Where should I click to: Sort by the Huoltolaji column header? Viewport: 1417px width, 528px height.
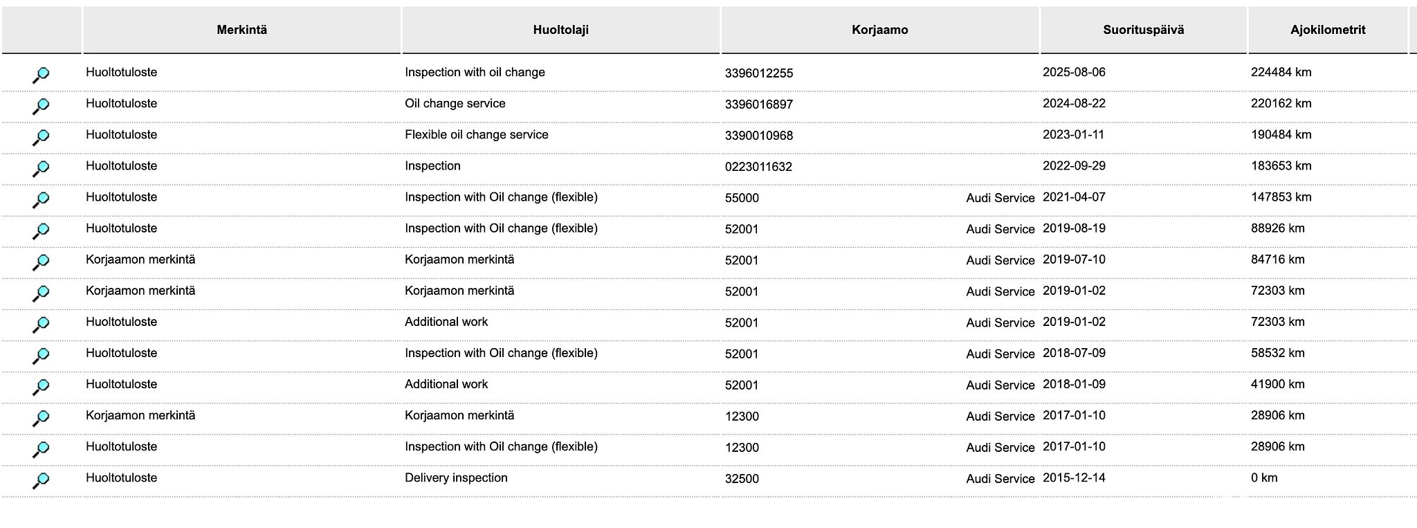pos(560,30)
